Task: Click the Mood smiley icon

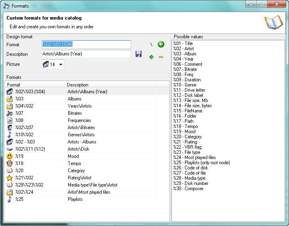Action: [10, 156]
